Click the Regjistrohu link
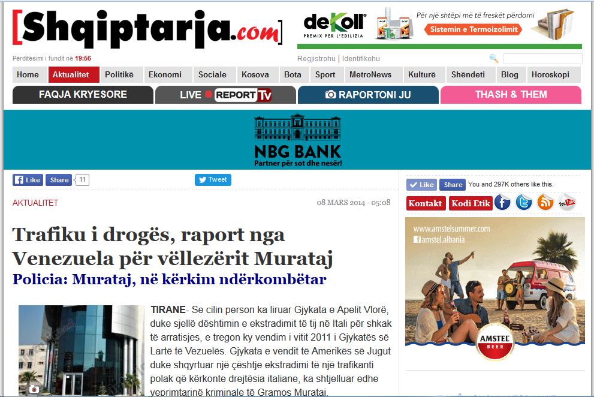 click(316, 59)
